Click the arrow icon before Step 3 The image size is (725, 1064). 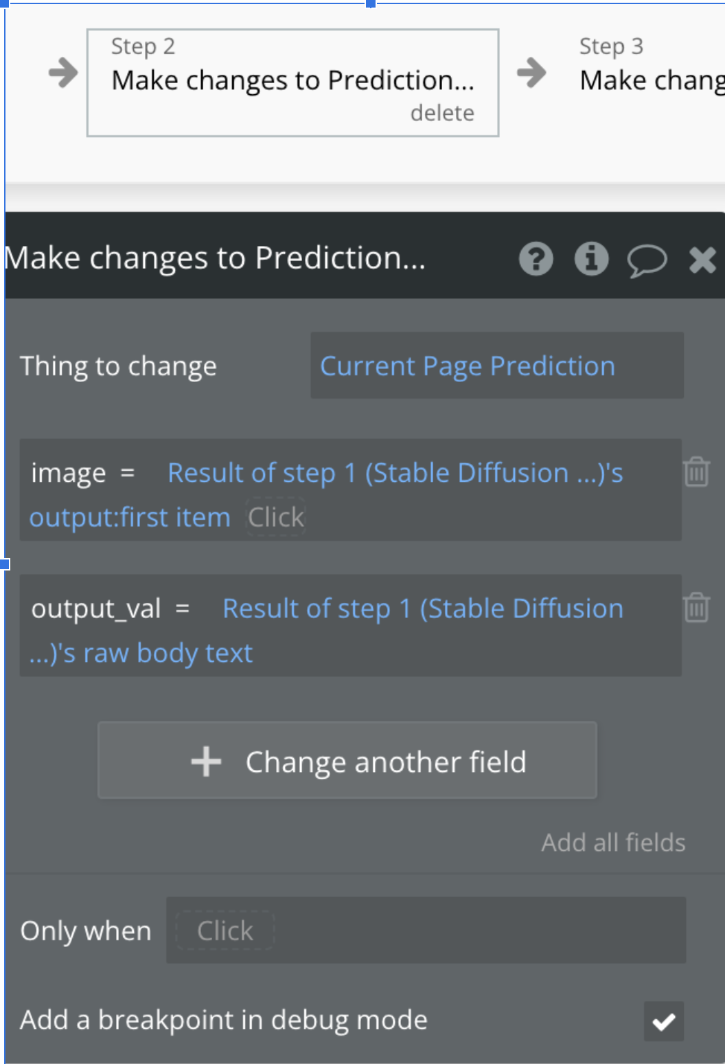pos(532,71)
